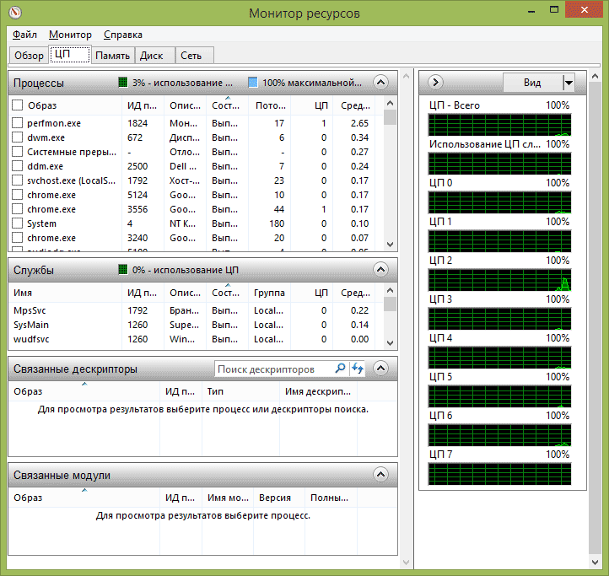Check the svchost.exe (LocalS...) checkbox
This screenshot has height=576, width=609.
[17, 180]
